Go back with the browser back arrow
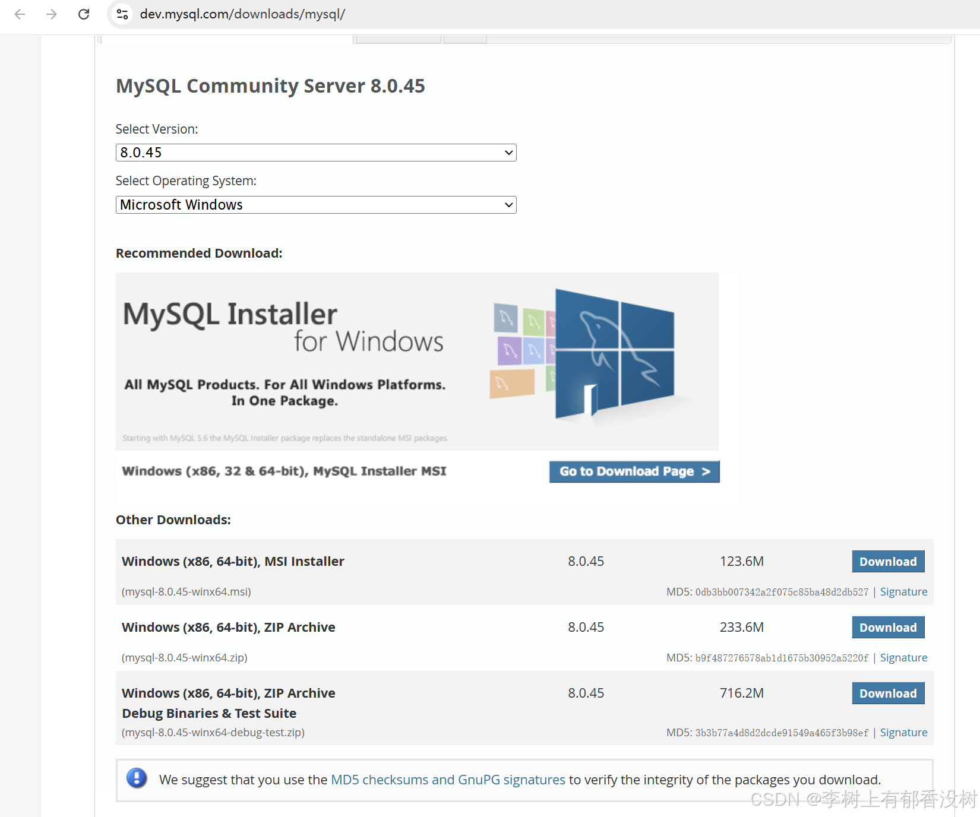 [20, 14]
